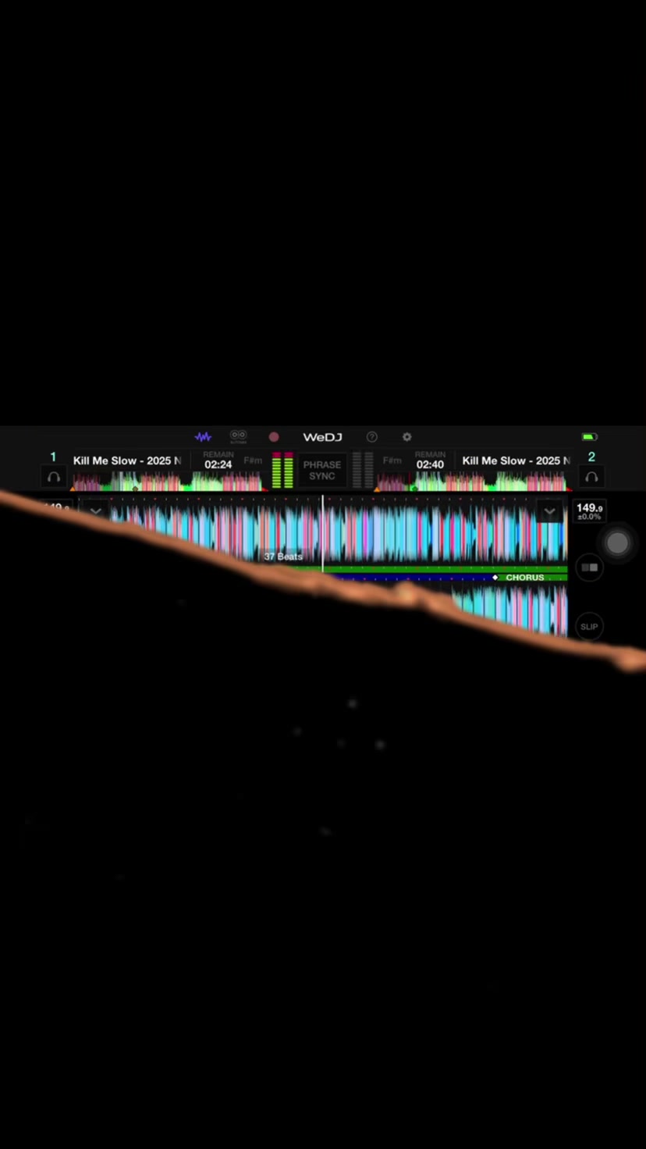The image size is (646, 1149).
Task: Select deck number 1 label
Action: click(53, 457)
